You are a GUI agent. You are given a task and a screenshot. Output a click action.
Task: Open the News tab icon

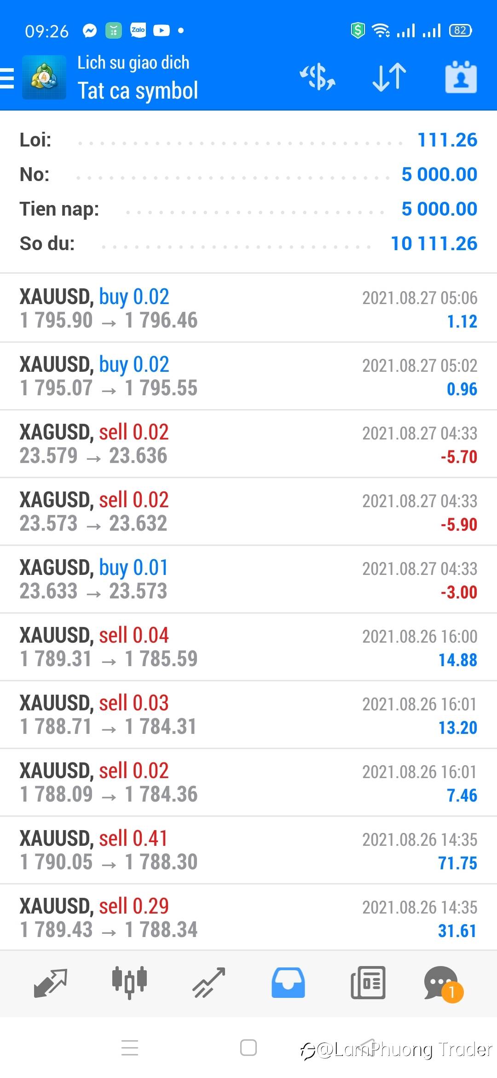point(368,983)
